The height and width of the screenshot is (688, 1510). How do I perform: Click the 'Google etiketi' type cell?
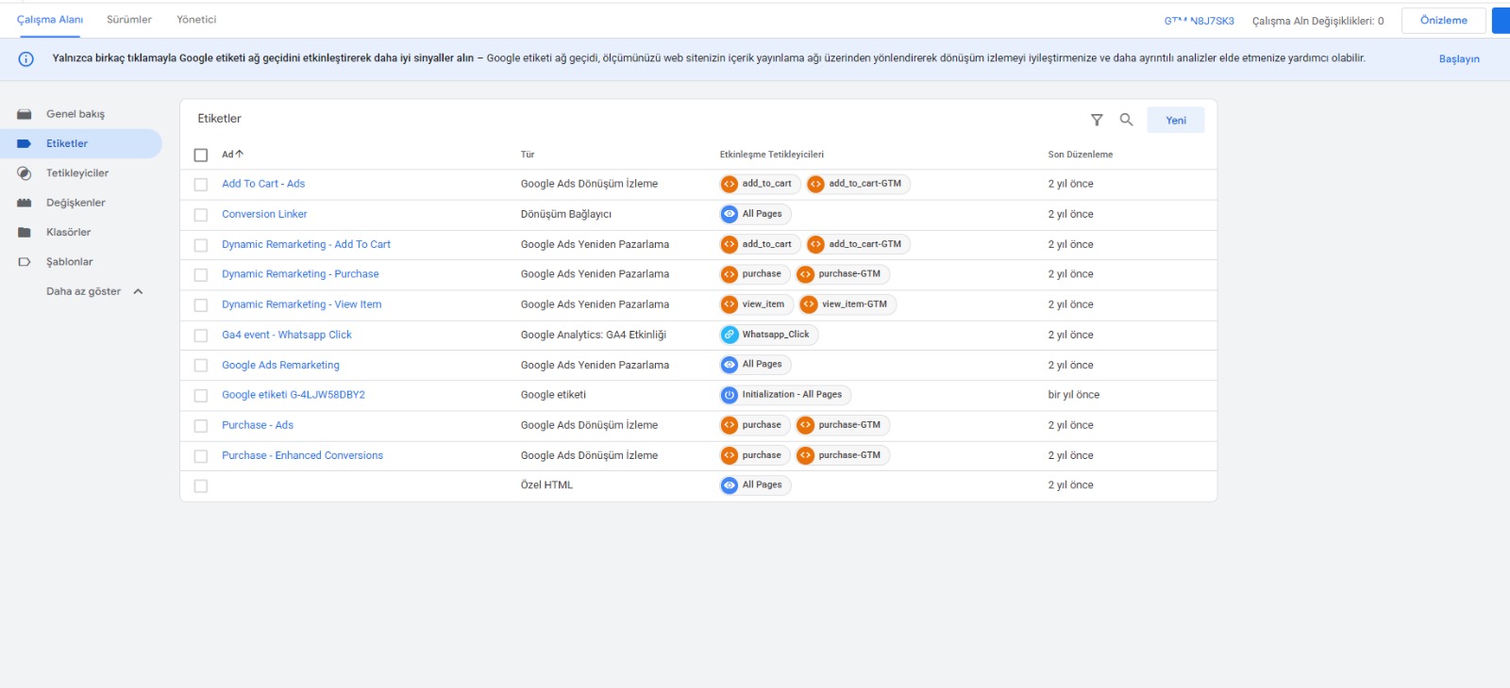pos(553,395)
